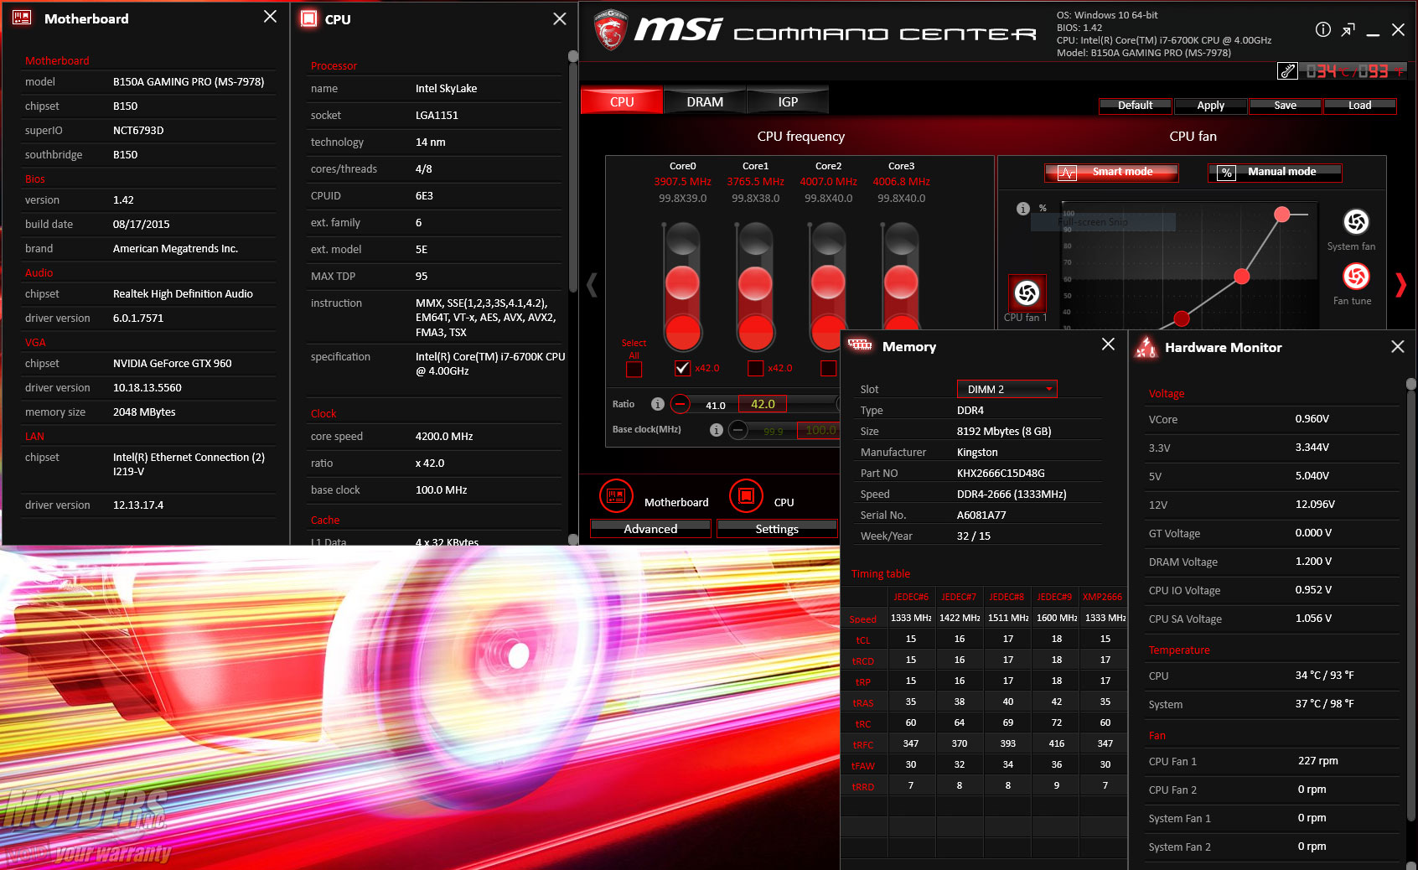Click the Base clock 100.0 value field
1418x870 pixels.
tap(820, 430)
